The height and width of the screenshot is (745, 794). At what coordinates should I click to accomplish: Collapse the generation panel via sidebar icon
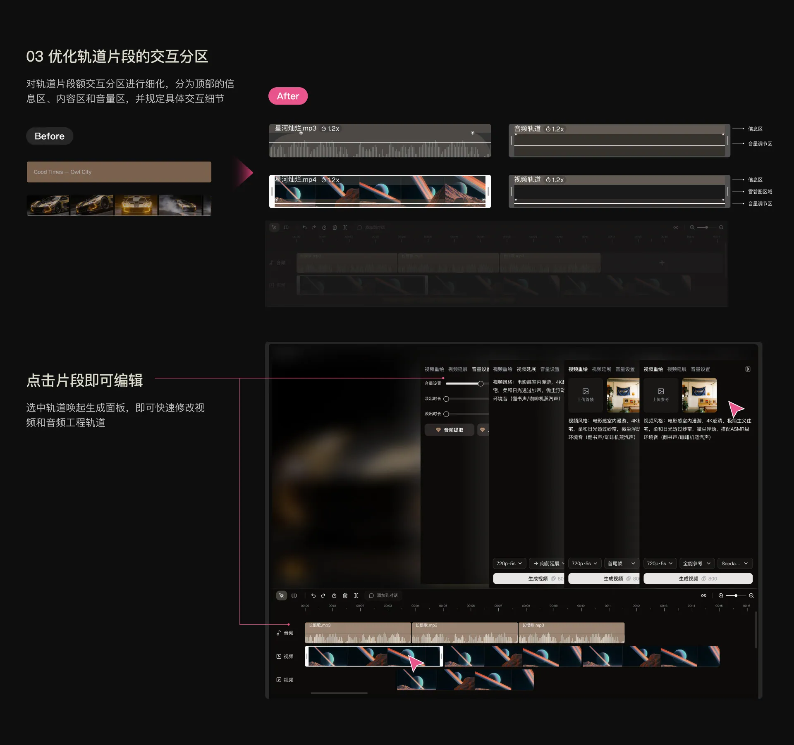[x=748, y=369]
